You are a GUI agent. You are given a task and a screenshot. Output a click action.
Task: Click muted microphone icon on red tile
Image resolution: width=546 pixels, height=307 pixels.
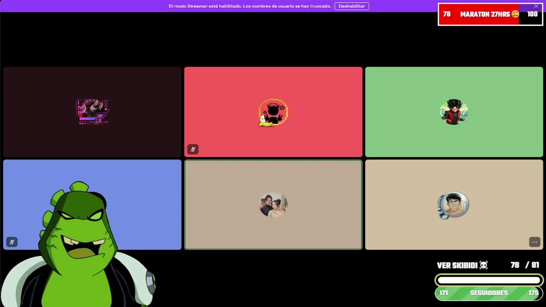[193, 149]
